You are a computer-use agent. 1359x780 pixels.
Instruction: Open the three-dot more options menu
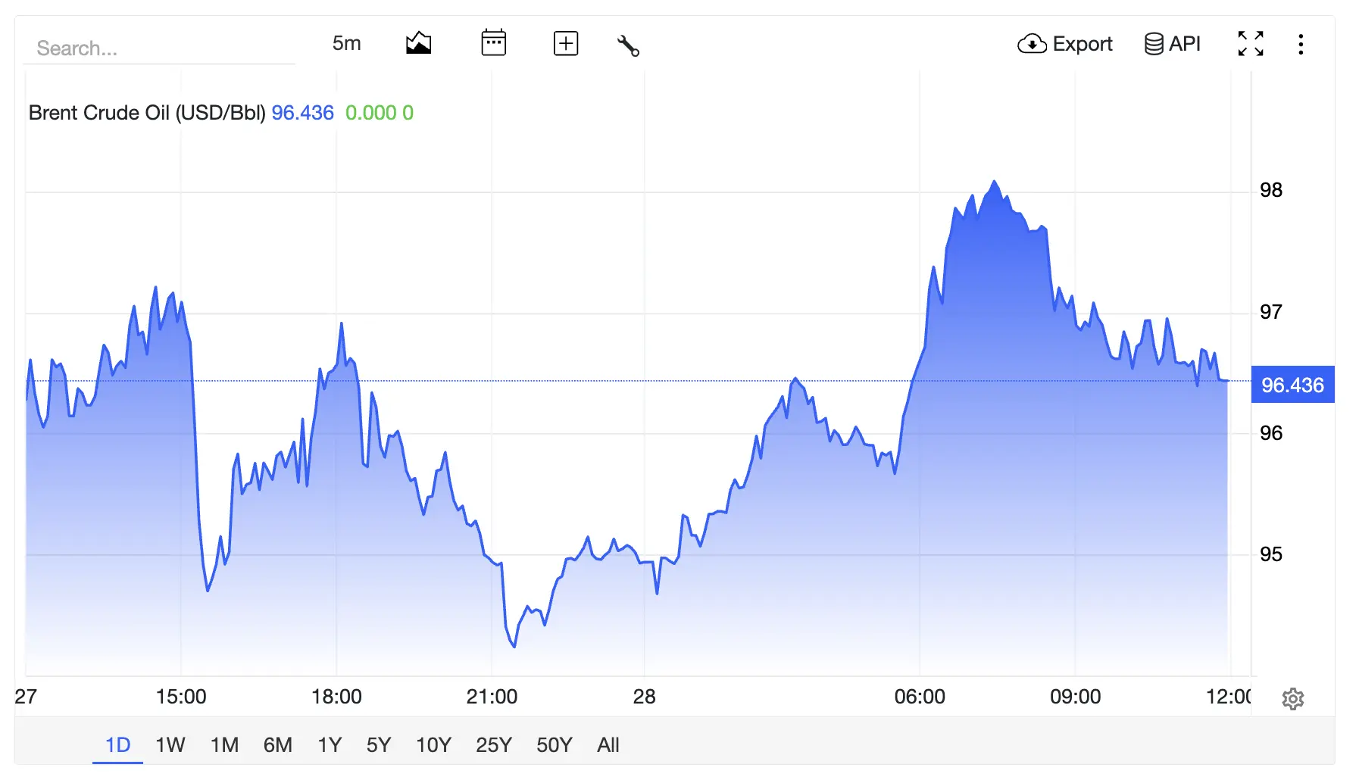pos(1301,44)
